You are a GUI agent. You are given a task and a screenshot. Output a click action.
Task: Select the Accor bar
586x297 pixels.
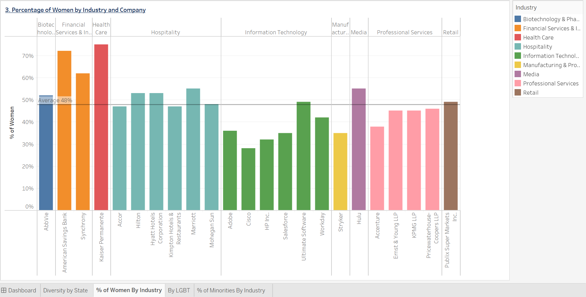click(120, 158)
